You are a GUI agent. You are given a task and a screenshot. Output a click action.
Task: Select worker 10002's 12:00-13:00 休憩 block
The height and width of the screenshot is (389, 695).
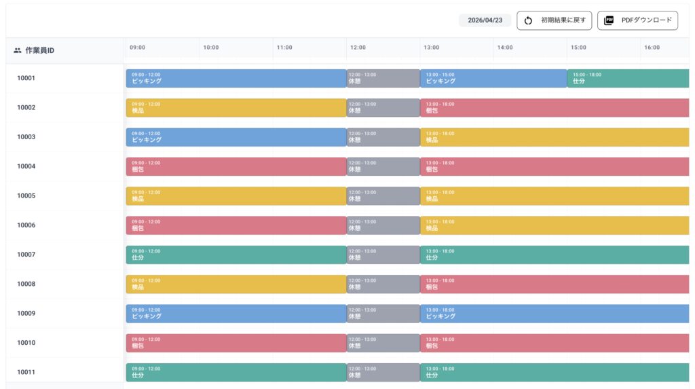coord(383,108)
